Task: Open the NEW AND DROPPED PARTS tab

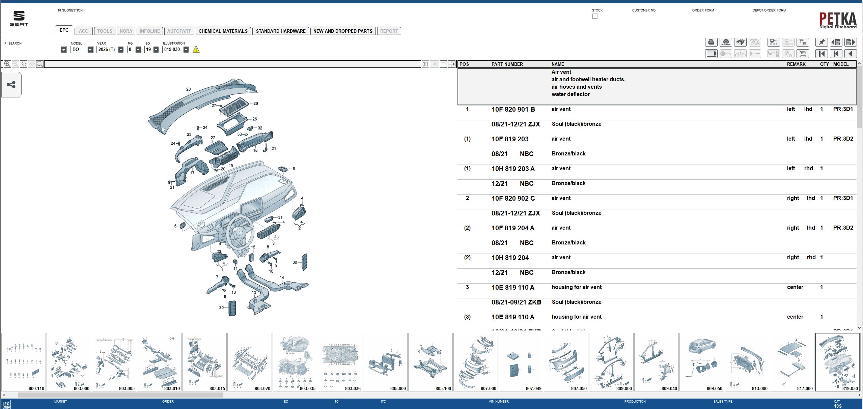Action: point(342,31)
